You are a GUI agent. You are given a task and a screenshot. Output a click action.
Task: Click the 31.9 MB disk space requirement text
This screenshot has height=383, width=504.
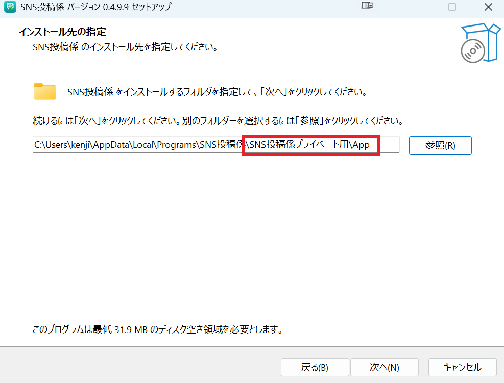pos(157,329)
